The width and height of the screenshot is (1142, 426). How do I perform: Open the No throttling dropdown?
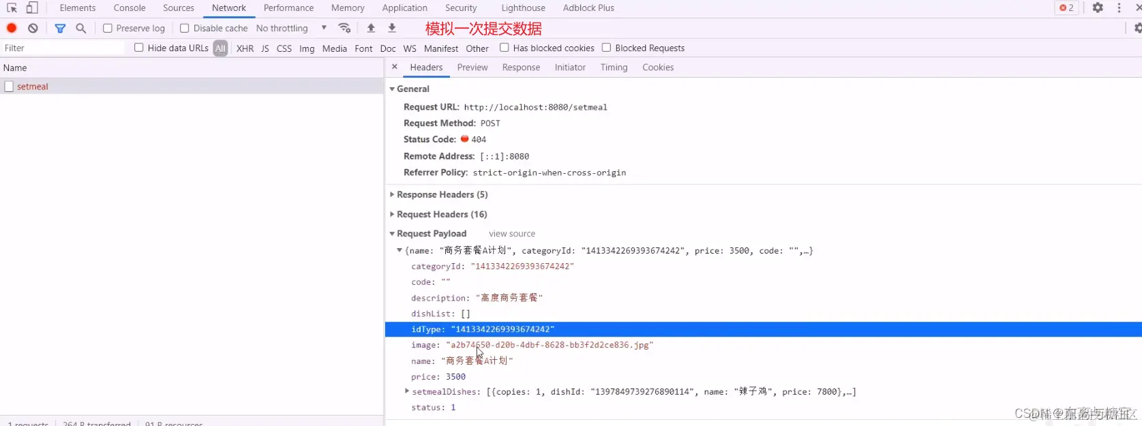click(292, 28)
